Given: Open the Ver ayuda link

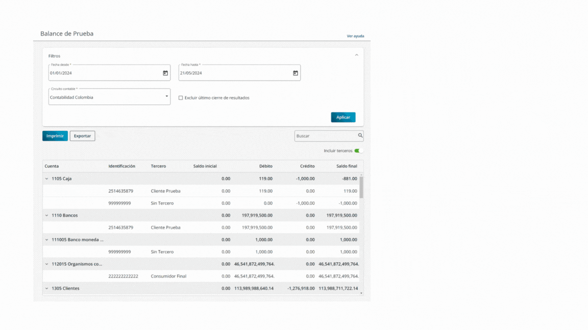Looking at the screenshot, I should click(x=355, y=36).
